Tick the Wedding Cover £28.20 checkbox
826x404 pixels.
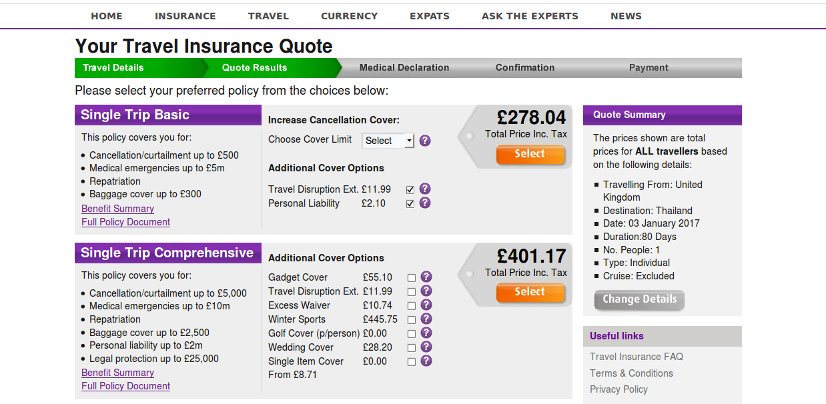pyautogui.click(x=412, y=348)
